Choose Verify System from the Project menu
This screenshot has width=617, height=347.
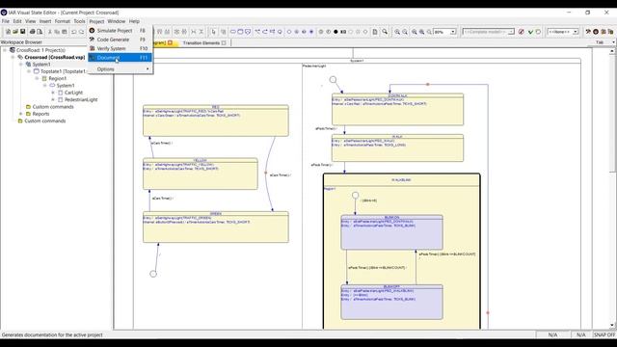(x=120, y=48)
